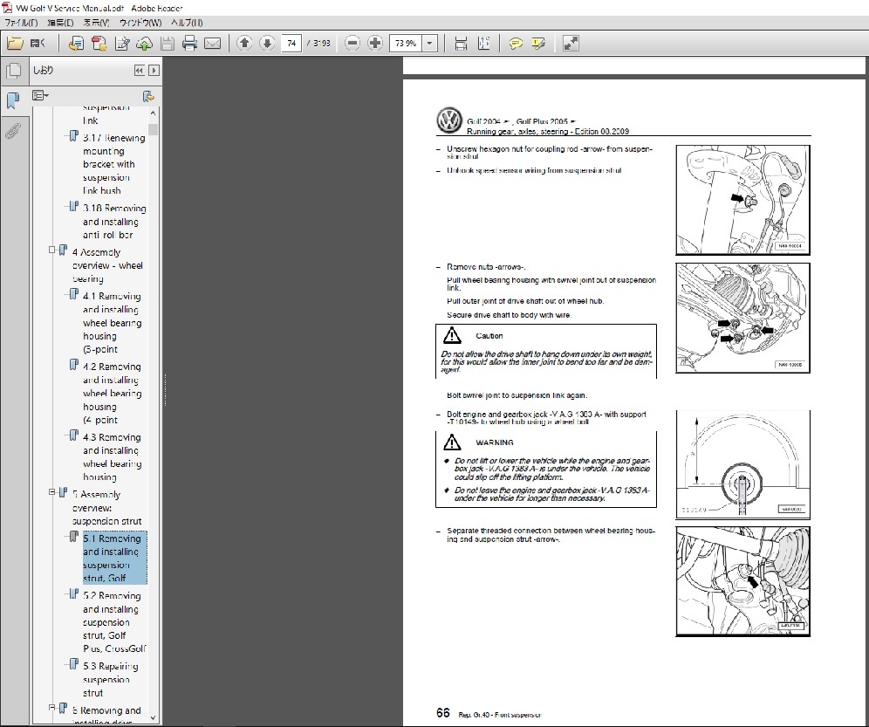Open the 表示(V) menu
Screen dimensions: 869x727
97,23
